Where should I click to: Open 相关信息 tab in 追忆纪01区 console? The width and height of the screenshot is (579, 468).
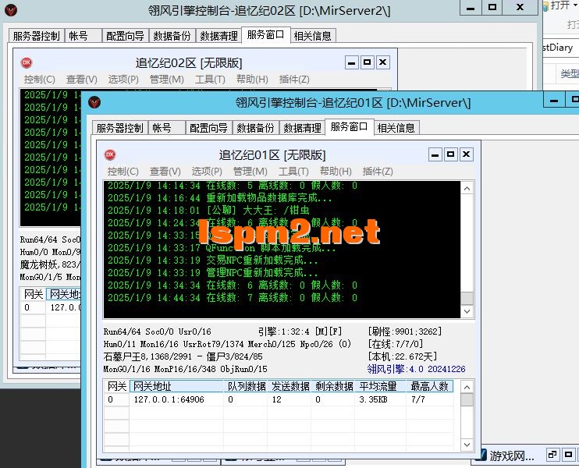(396, 128)
